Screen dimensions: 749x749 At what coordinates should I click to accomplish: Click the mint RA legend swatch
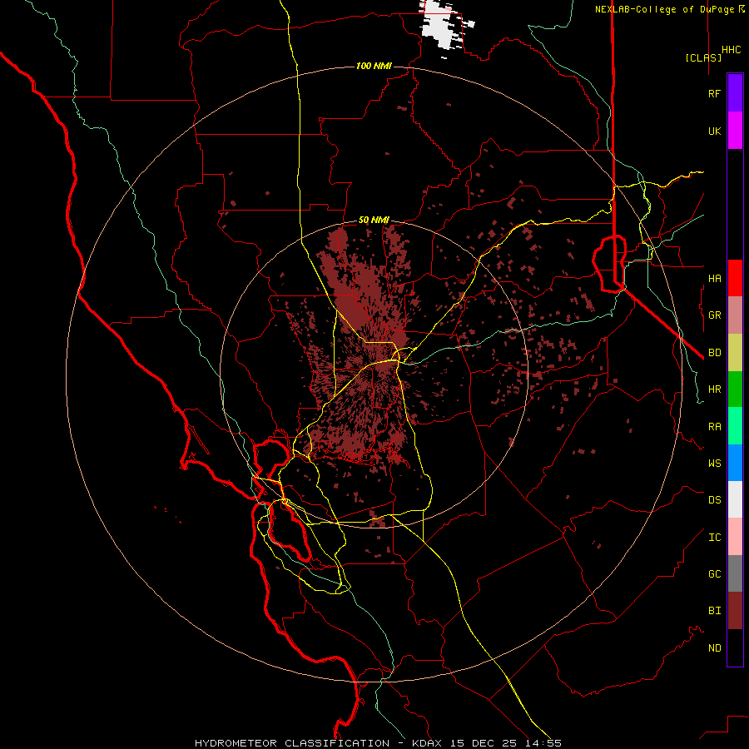click(735, 426)
